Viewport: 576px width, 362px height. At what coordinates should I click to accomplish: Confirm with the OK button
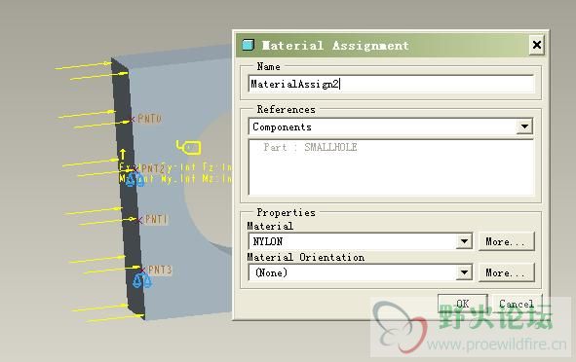[463, 304]
